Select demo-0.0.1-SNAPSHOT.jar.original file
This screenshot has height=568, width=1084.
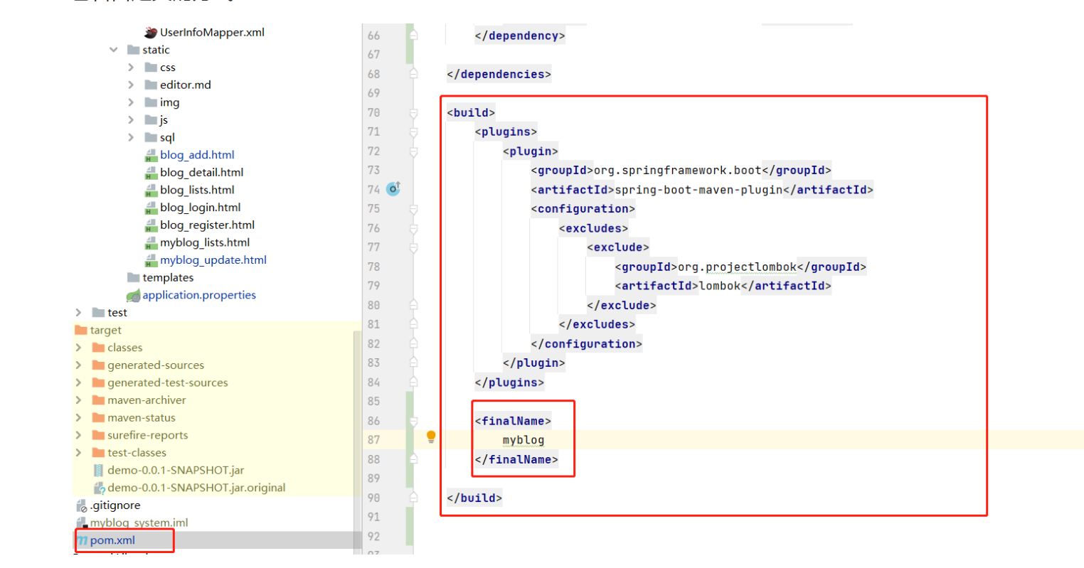196,488
